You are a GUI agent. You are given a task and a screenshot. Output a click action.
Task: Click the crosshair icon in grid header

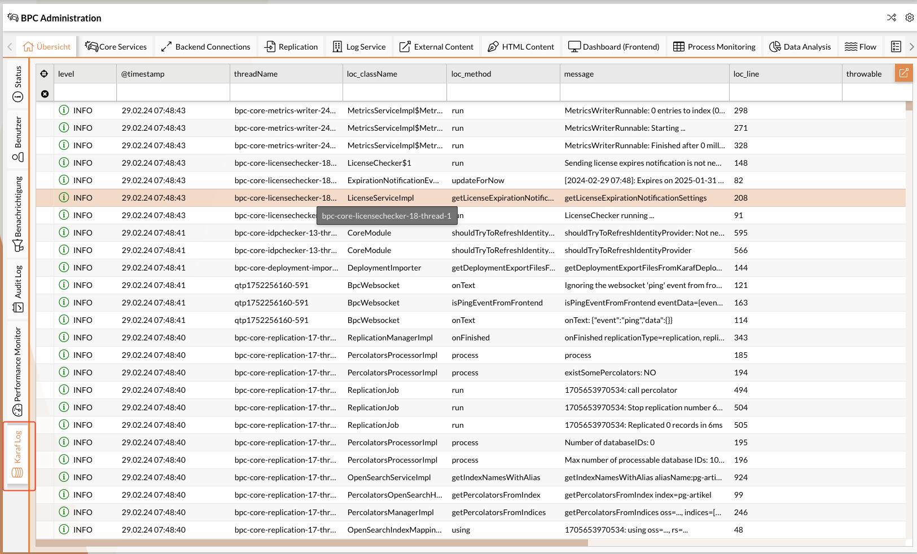(44, 74)
